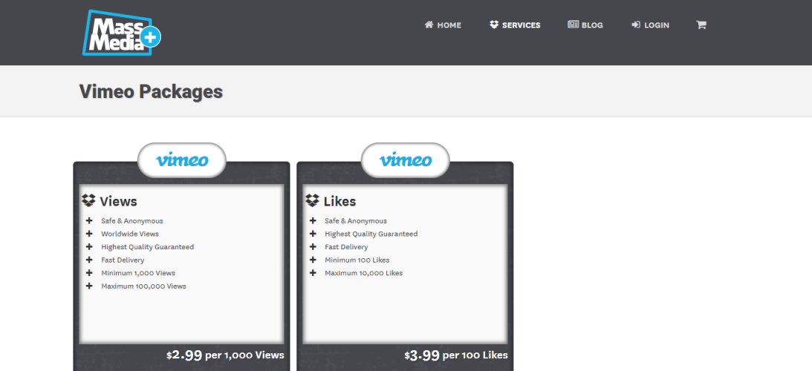This screenshot has height=371, width=812.
Task: Open the shopping cart icon
Action: coord(701,24)
